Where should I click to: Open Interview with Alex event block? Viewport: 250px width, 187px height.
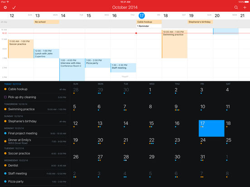click(72, 70)
